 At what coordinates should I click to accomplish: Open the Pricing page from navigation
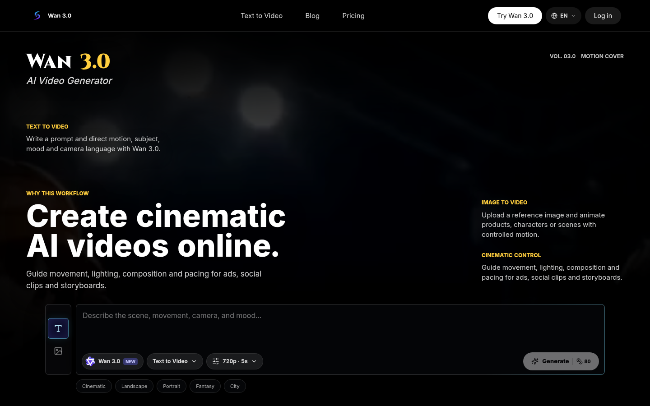point(353,16)
